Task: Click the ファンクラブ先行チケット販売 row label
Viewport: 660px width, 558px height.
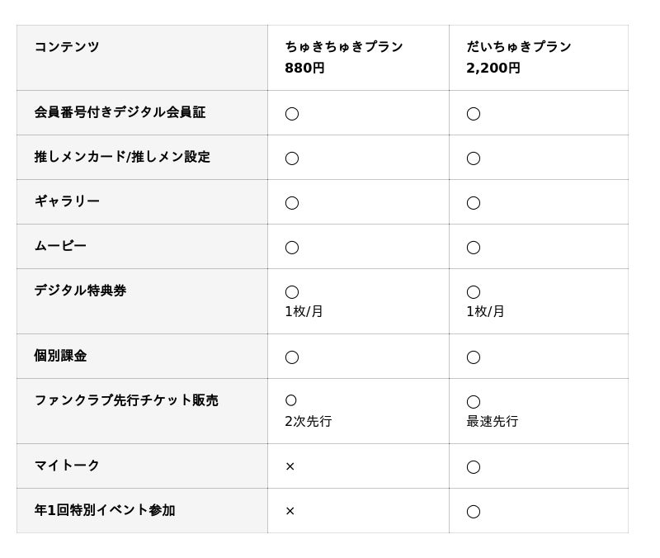Action: click(x=126, y=400)
